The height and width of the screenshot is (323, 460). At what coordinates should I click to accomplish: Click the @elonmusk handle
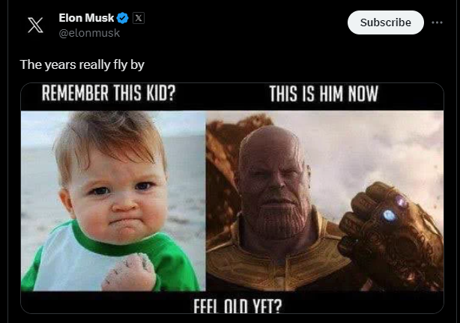coord(89,33)
